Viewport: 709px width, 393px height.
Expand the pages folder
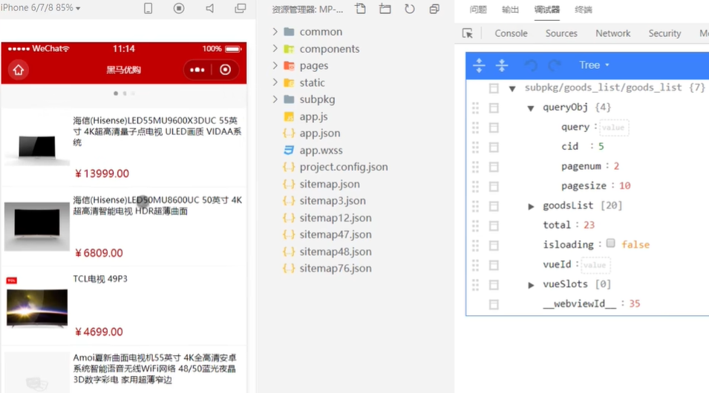[275, 65]
